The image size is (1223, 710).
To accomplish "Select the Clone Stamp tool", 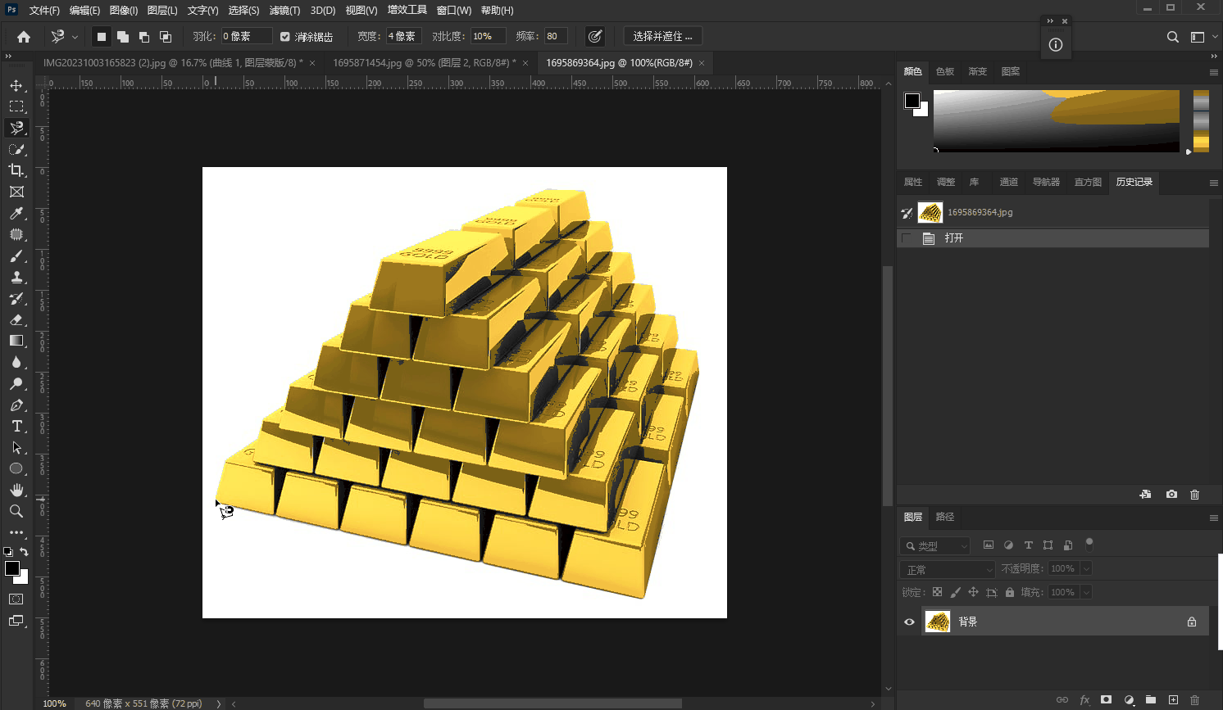I will tap(16, 277).
